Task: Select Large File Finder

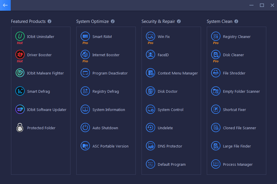Action: pos(237,146)
